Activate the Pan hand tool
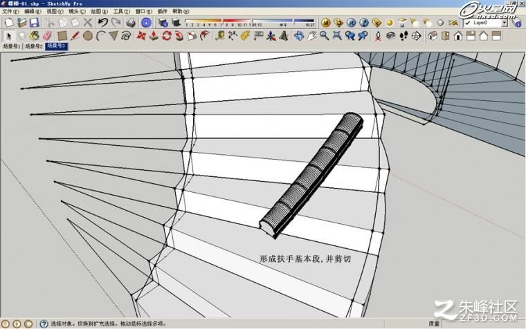The height and width of the screenshot is (329, 526). [311, 35]
